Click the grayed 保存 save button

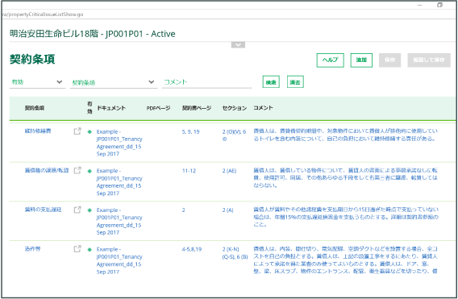coord(389,60)
